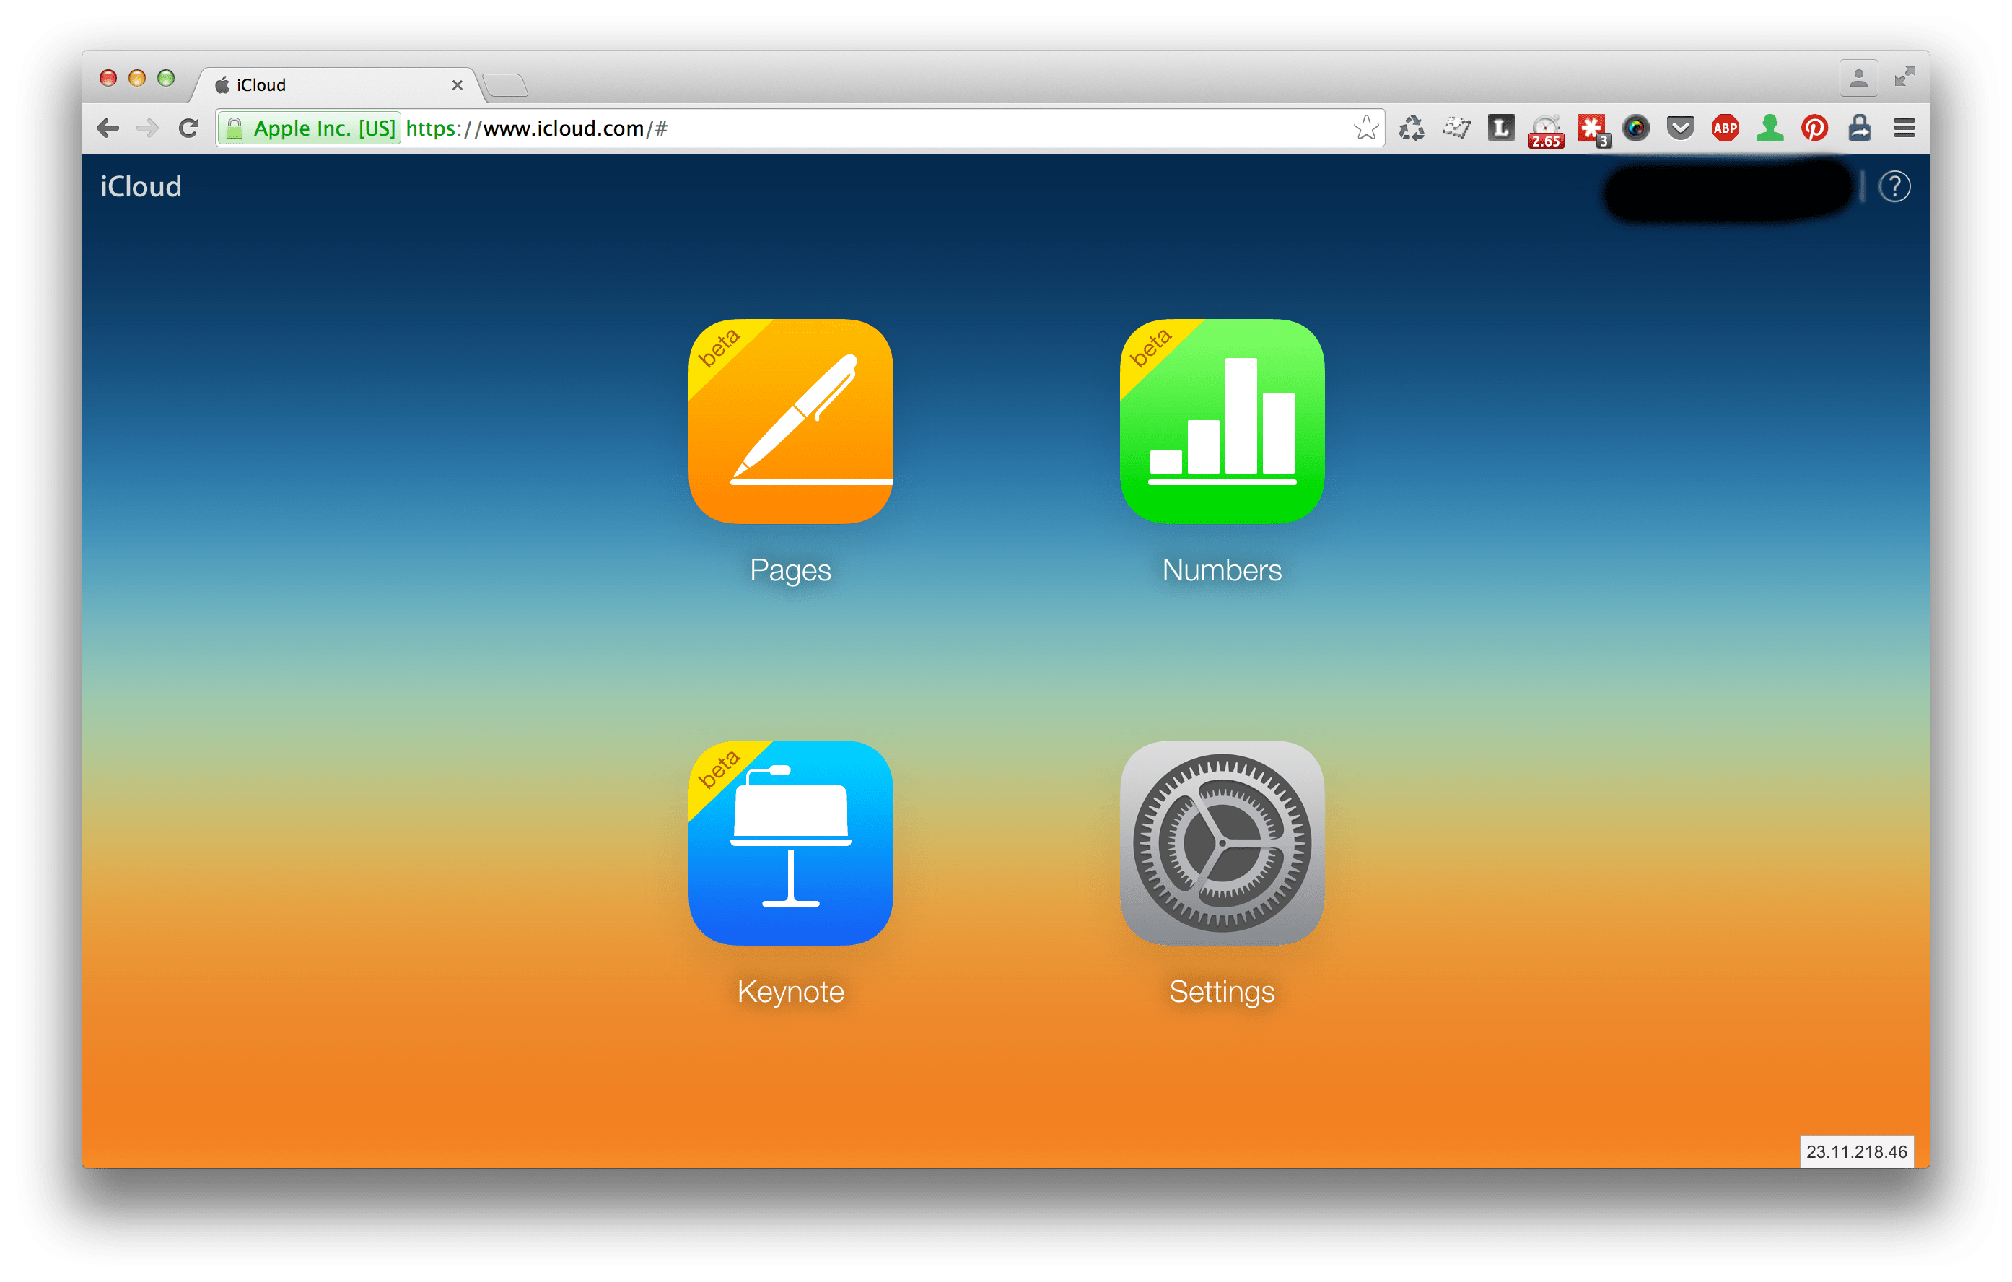Select the iCloud browser tab
Screen dimensions: 2012x1282
point(334,85)
